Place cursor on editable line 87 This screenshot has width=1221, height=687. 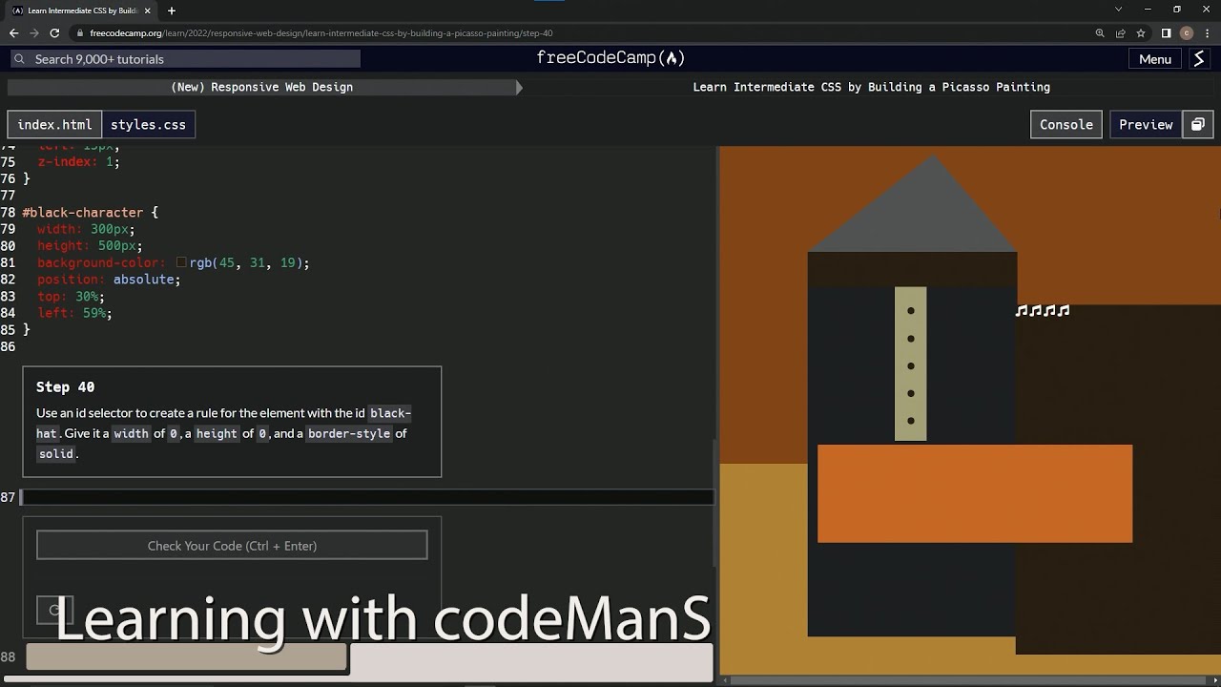[367, 497]
